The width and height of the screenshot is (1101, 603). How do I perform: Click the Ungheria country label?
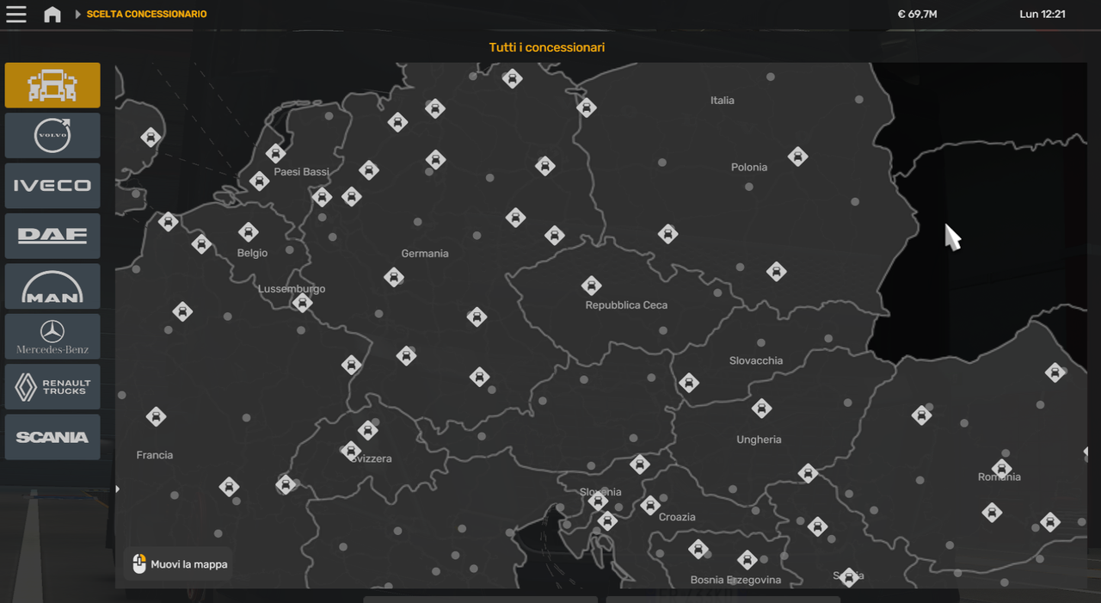[x=759, y=440]
